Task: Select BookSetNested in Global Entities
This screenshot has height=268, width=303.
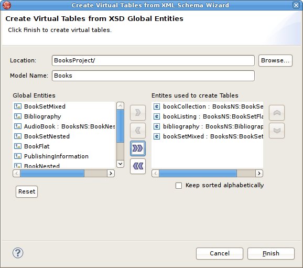Action: (x=47, y=136)
